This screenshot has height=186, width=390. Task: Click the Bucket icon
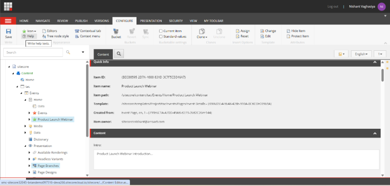coord(116,31)
